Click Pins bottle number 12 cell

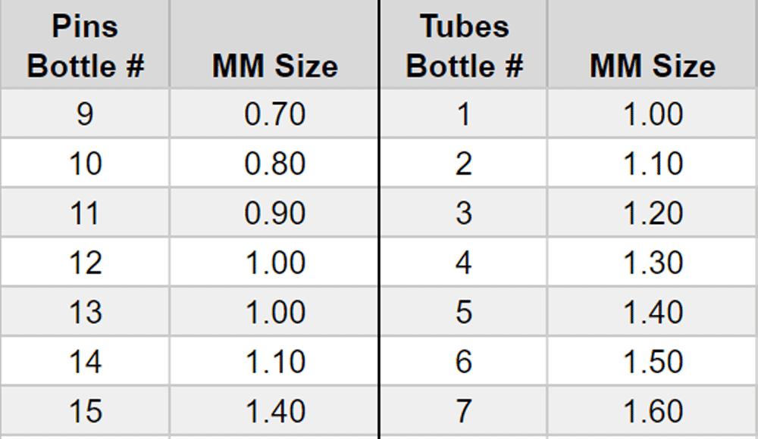85,263
